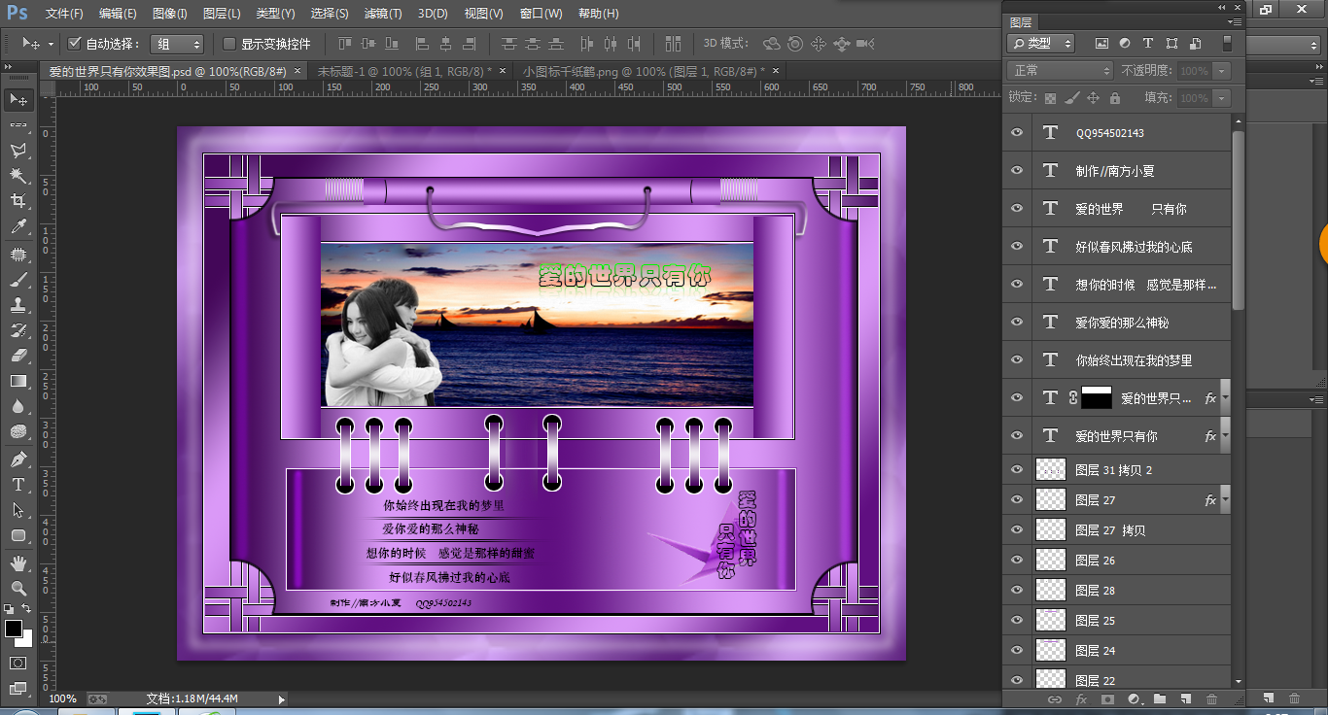The height and width of the screenshot is (715, 1328).
Task: Select the Magic Wand tool
Action: 17,176
